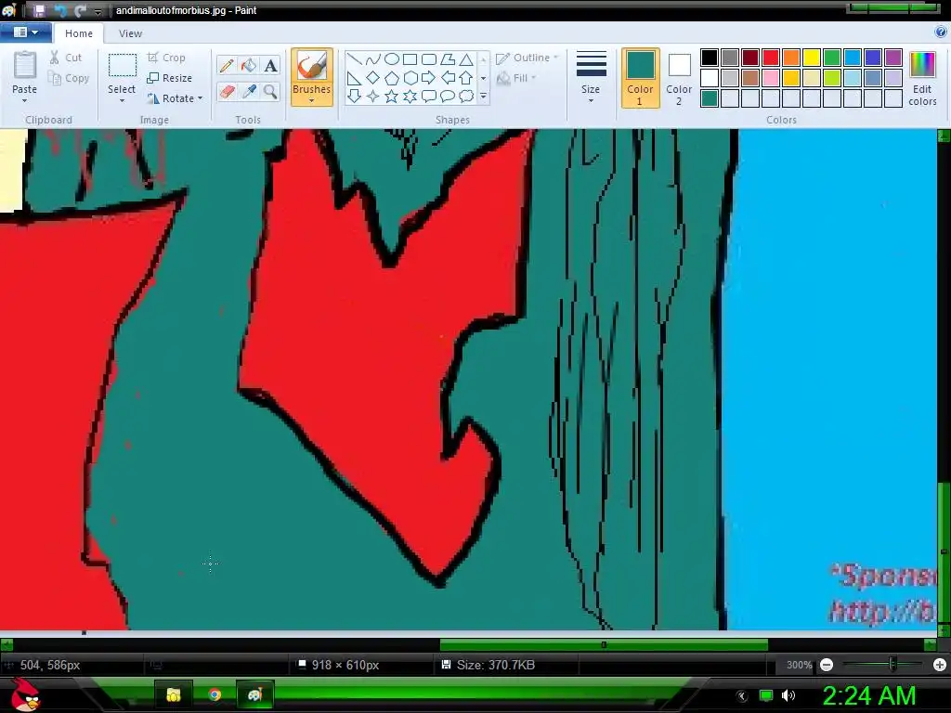
Task: Click the zoom out minus button
Action: coord(826,665)
